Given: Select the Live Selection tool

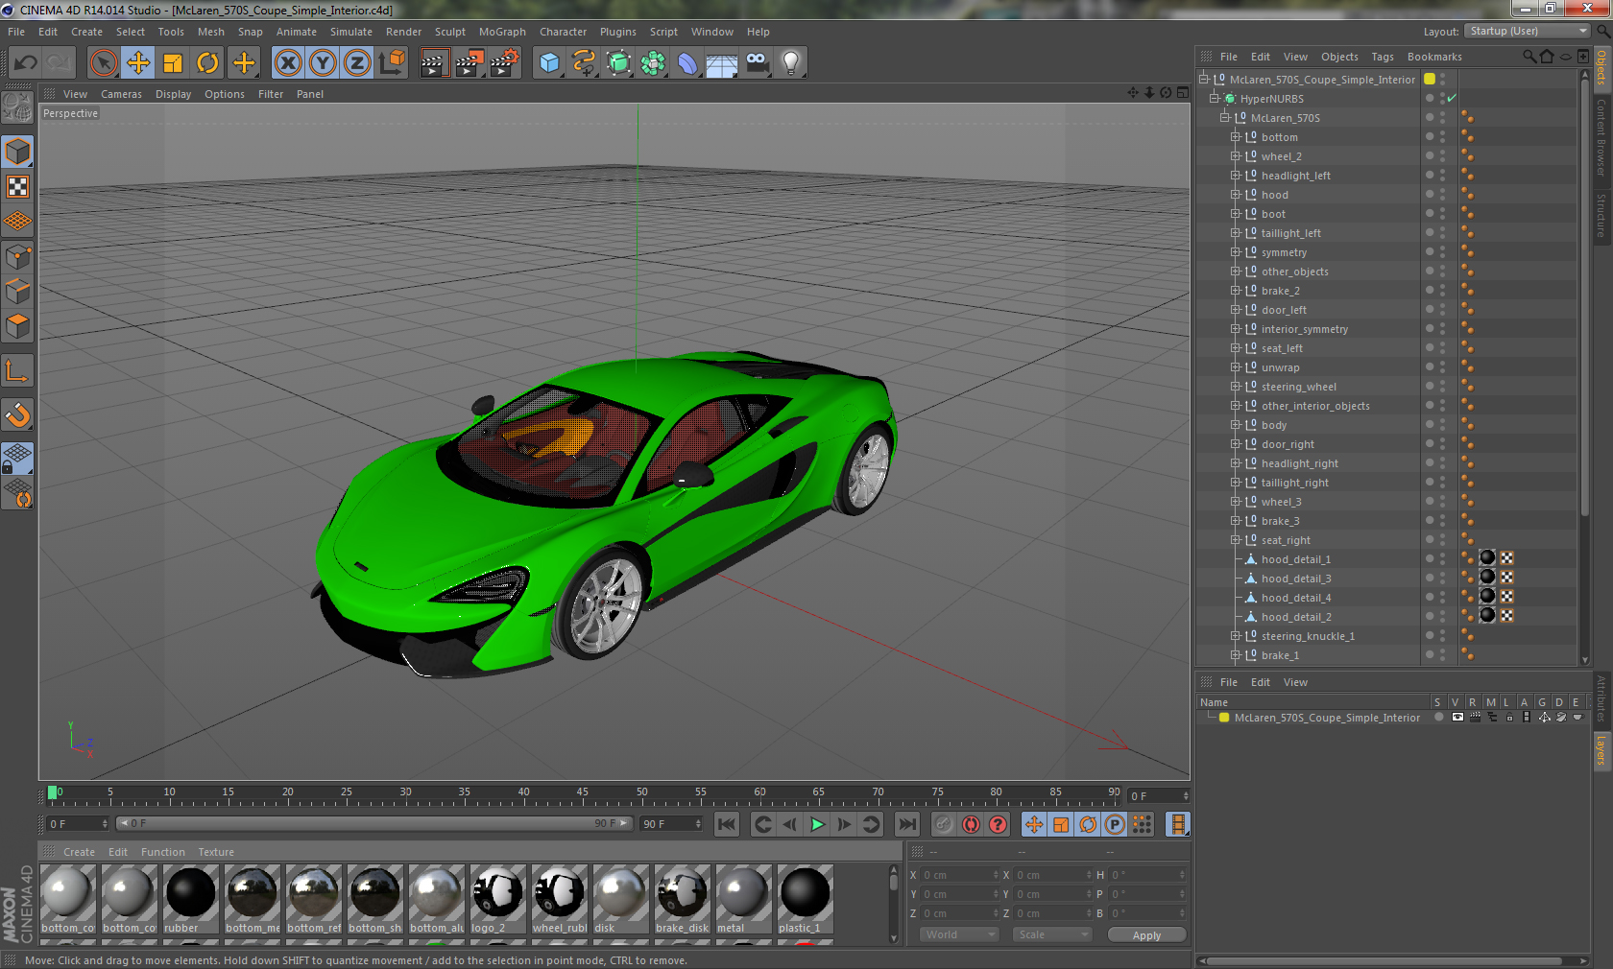Looking at the screenshot, I should point(103,63).
